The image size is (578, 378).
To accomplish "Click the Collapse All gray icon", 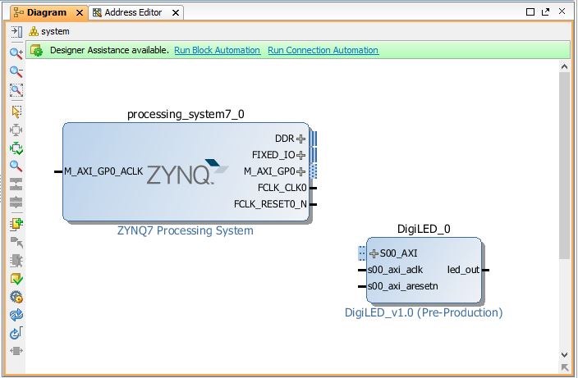I will click(16, 184).
